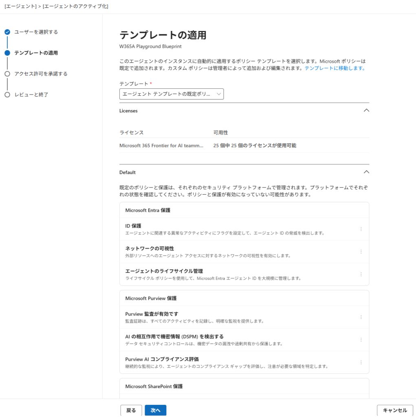
Task: Select テンプレートの適用 step label
Action: pyautogui.click(x=36, y=53)
